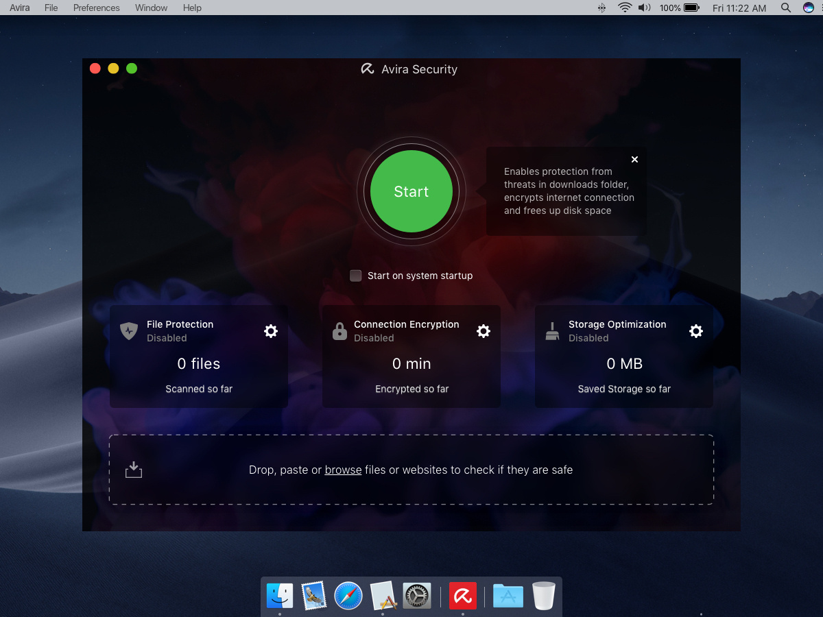Open Connection Encryption settings gear

484,331
